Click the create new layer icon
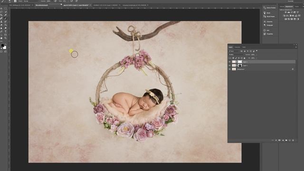The width and height of the screenshot is (304, 171). [x=290, y=140]
